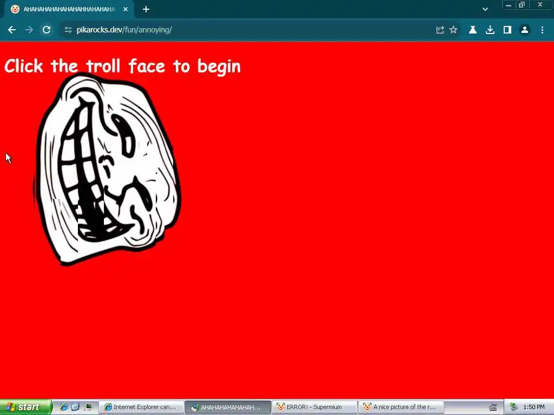
Task: Open the three-dot browser menu
Action: [542, 30]
